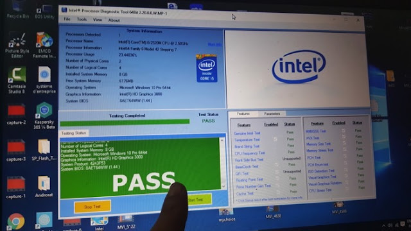Click the large Intel logo image

298,67
